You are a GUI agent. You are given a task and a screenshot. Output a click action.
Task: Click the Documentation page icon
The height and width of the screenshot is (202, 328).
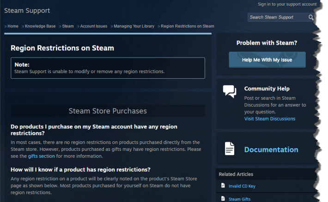click(x=230, y=149)
